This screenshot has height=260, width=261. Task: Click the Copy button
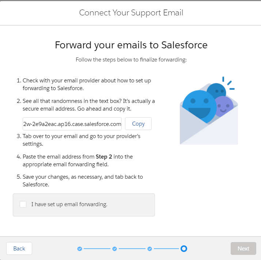138,124
